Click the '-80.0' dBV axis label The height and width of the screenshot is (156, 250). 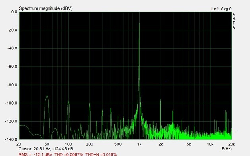(x=12, y=85)
